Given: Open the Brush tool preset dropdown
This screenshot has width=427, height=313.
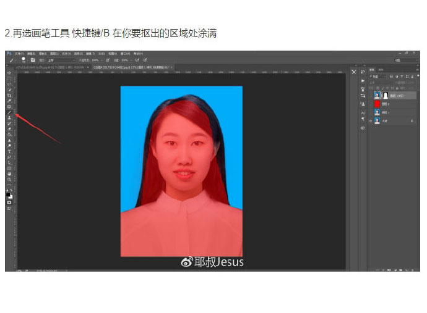Looking at the screenshot, I should [x=16, y=61].
